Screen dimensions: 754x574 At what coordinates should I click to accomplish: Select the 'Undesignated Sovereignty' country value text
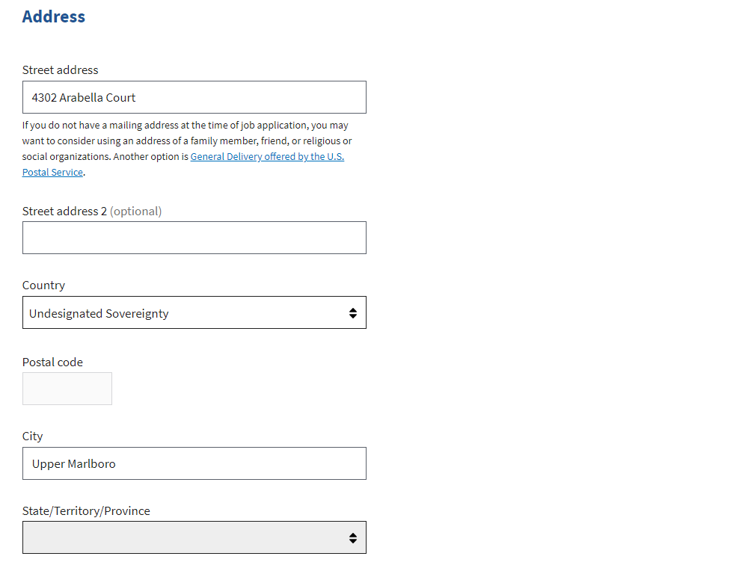99,314
